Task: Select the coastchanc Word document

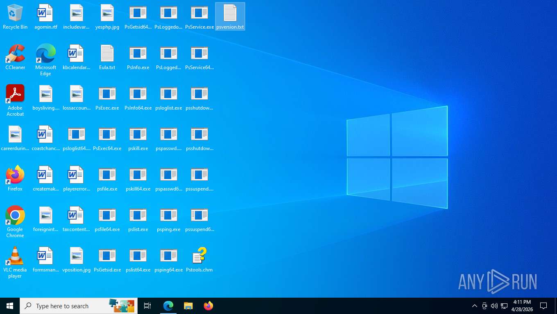Action: pyautogui.click(x=45, y=138)
